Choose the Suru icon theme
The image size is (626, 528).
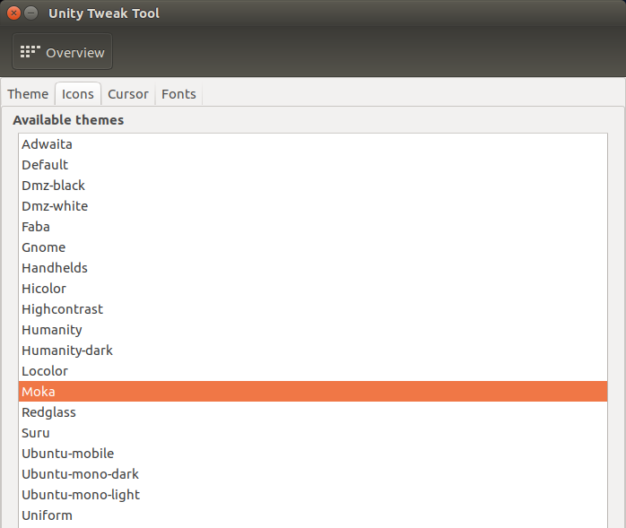pos(36,433)
